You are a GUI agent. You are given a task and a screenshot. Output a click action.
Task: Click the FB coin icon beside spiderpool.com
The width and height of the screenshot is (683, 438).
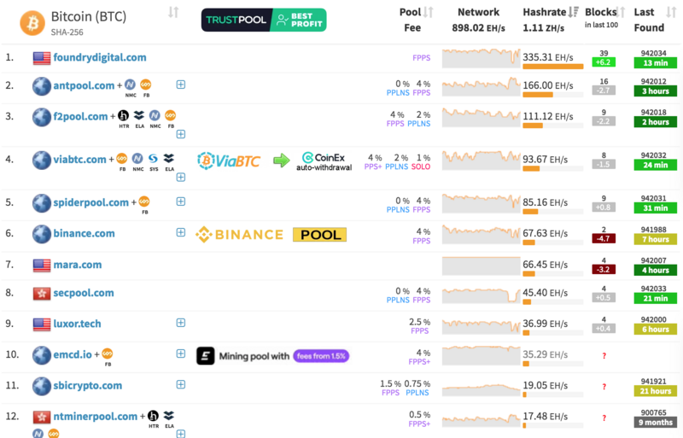click(x=144, y=202)
